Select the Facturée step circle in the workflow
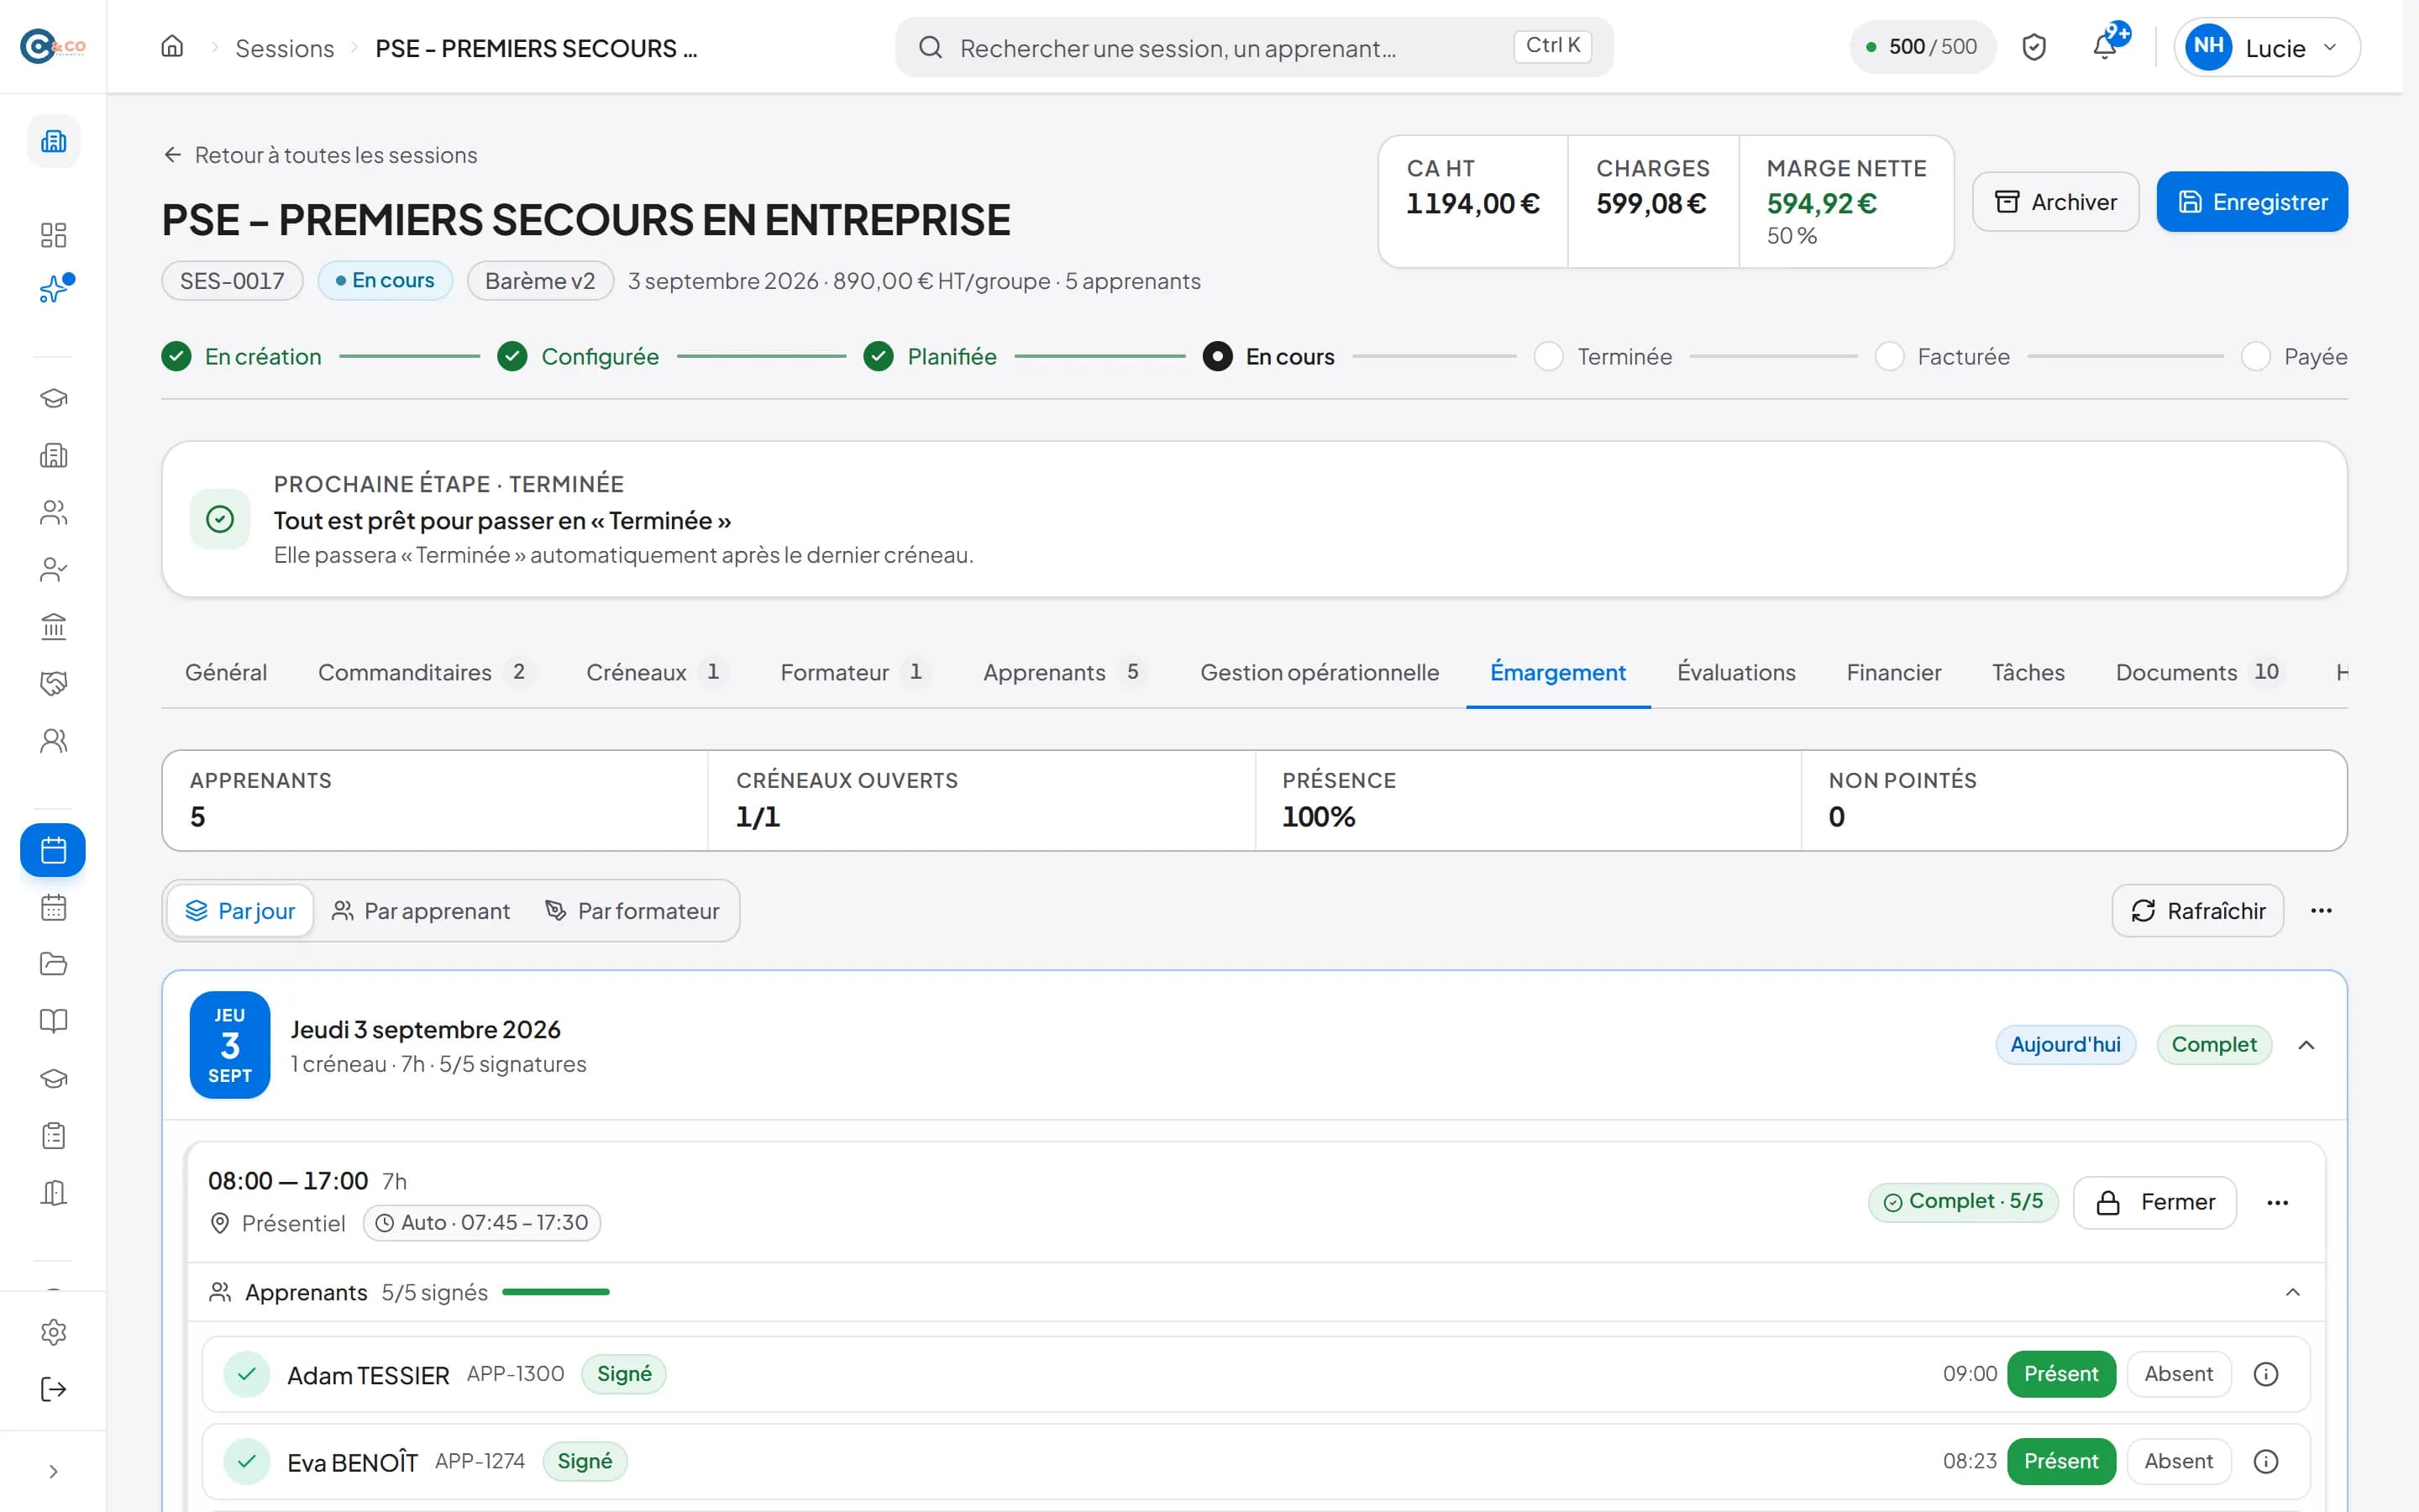The height and width of the screenshot is (1512, 2419). 1888,356
